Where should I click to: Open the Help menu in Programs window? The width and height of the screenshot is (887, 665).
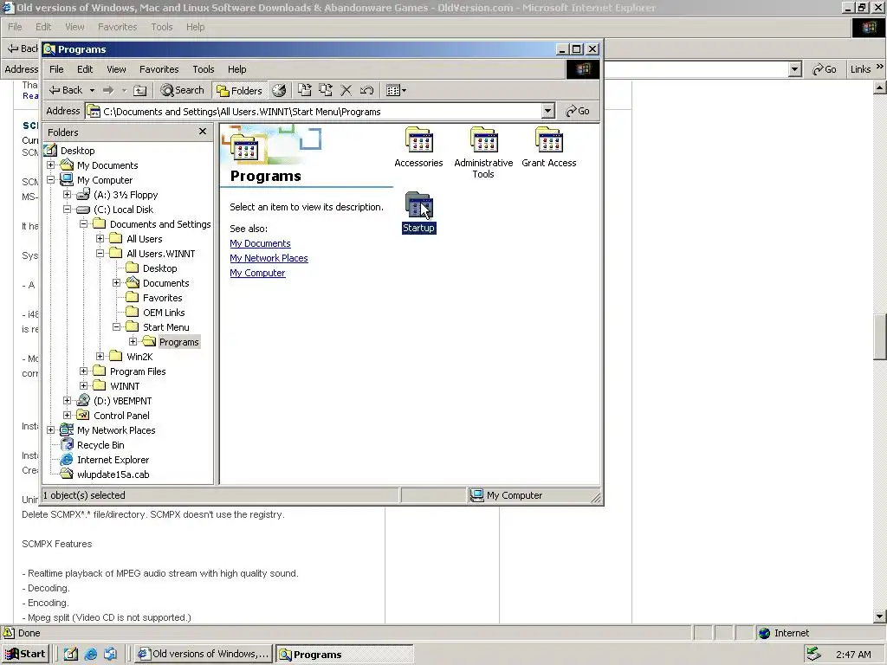(237, 69)
